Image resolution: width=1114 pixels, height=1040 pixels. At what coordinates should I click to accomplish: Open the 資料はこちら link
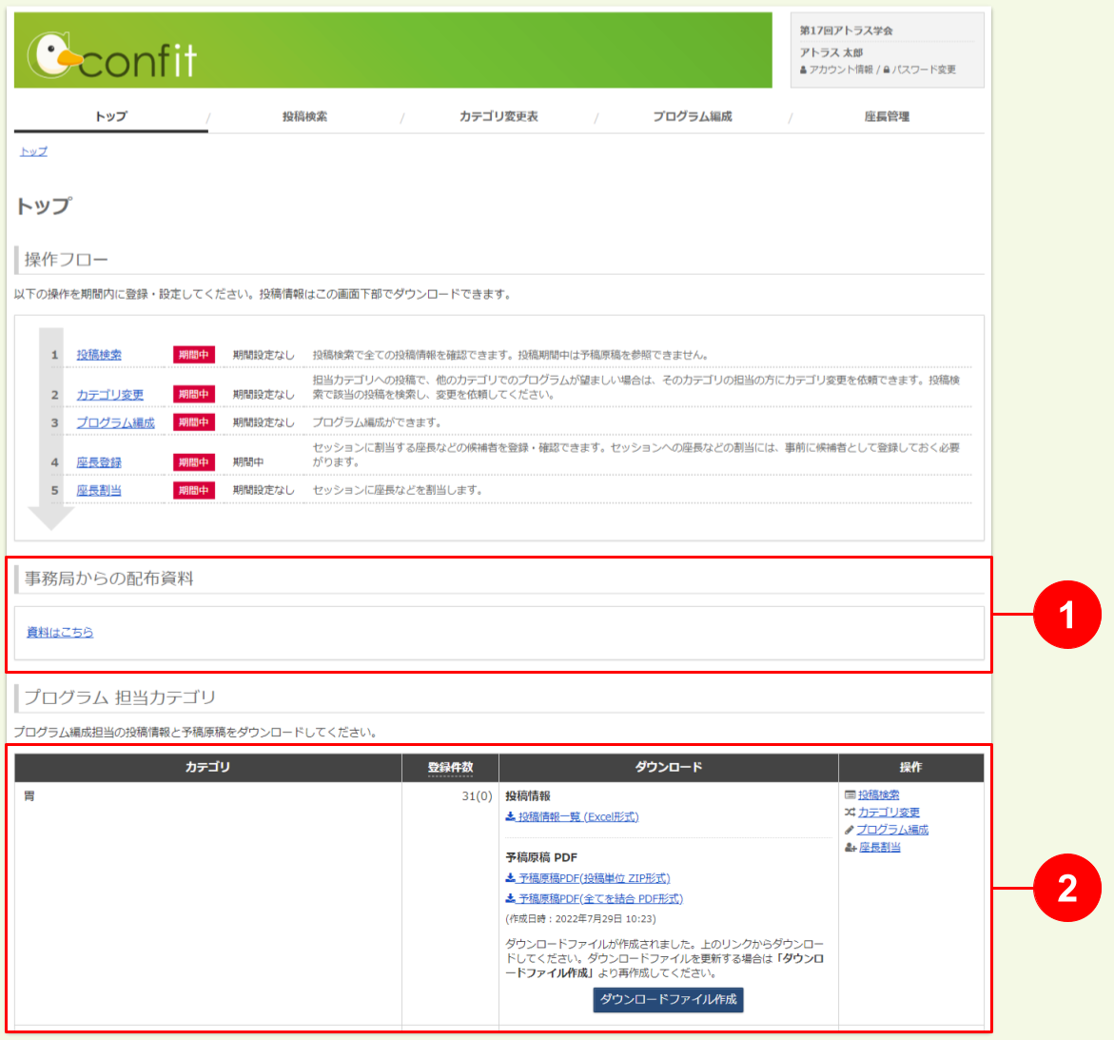pyautogui.click(x=60, y=632)
